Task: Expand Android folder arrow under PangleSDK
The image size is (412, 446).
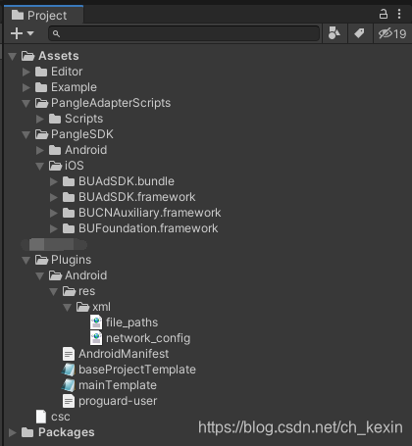Action: tap(40, 150)
